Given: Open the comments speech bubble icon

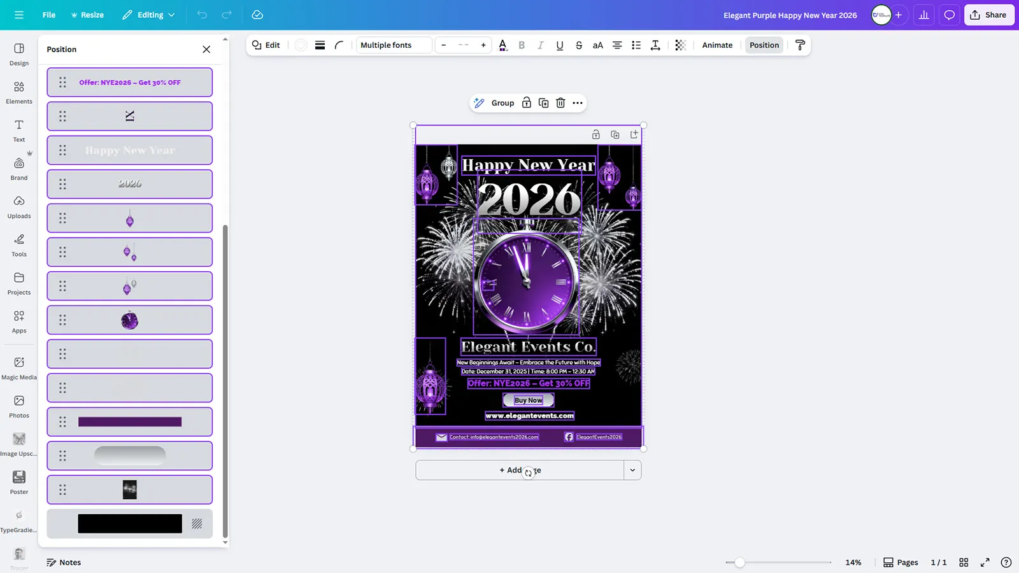Looking at the screenshot, I should (x=949, y=15).
